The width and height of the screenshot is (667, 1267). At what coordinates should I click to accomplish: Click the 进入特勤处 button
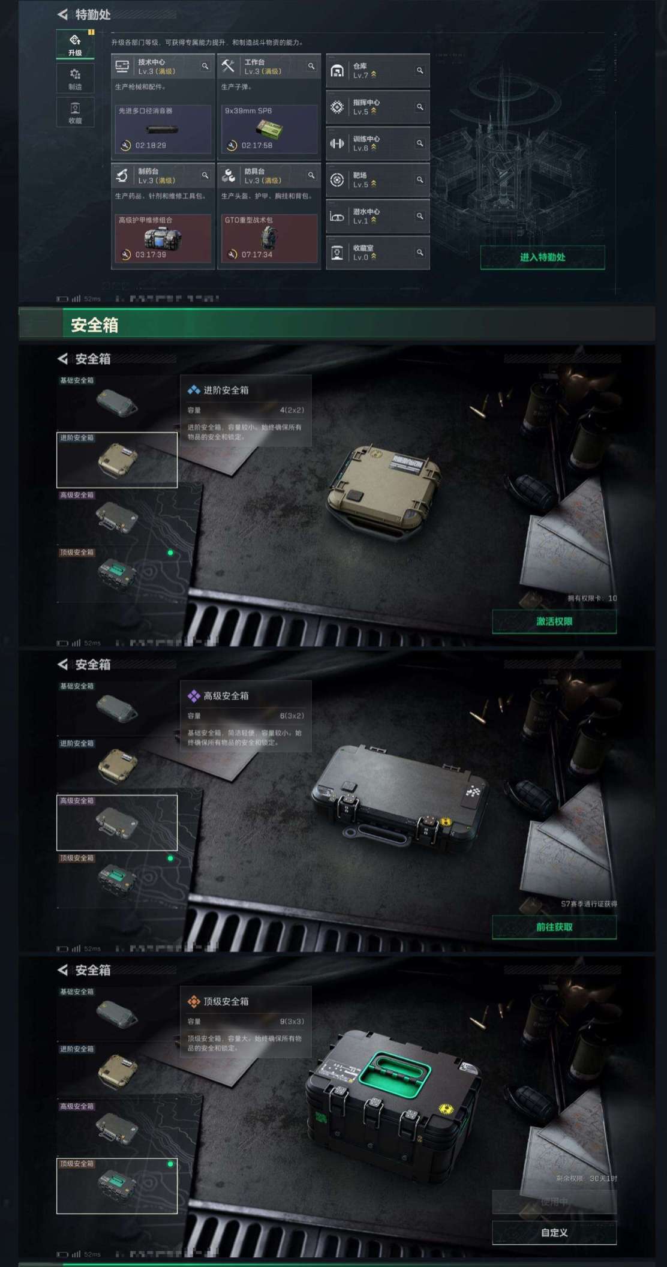[542, 257]
